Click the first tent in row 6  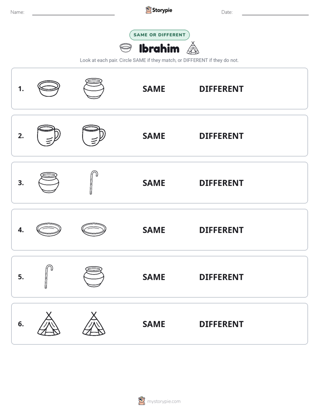[49, 323]
